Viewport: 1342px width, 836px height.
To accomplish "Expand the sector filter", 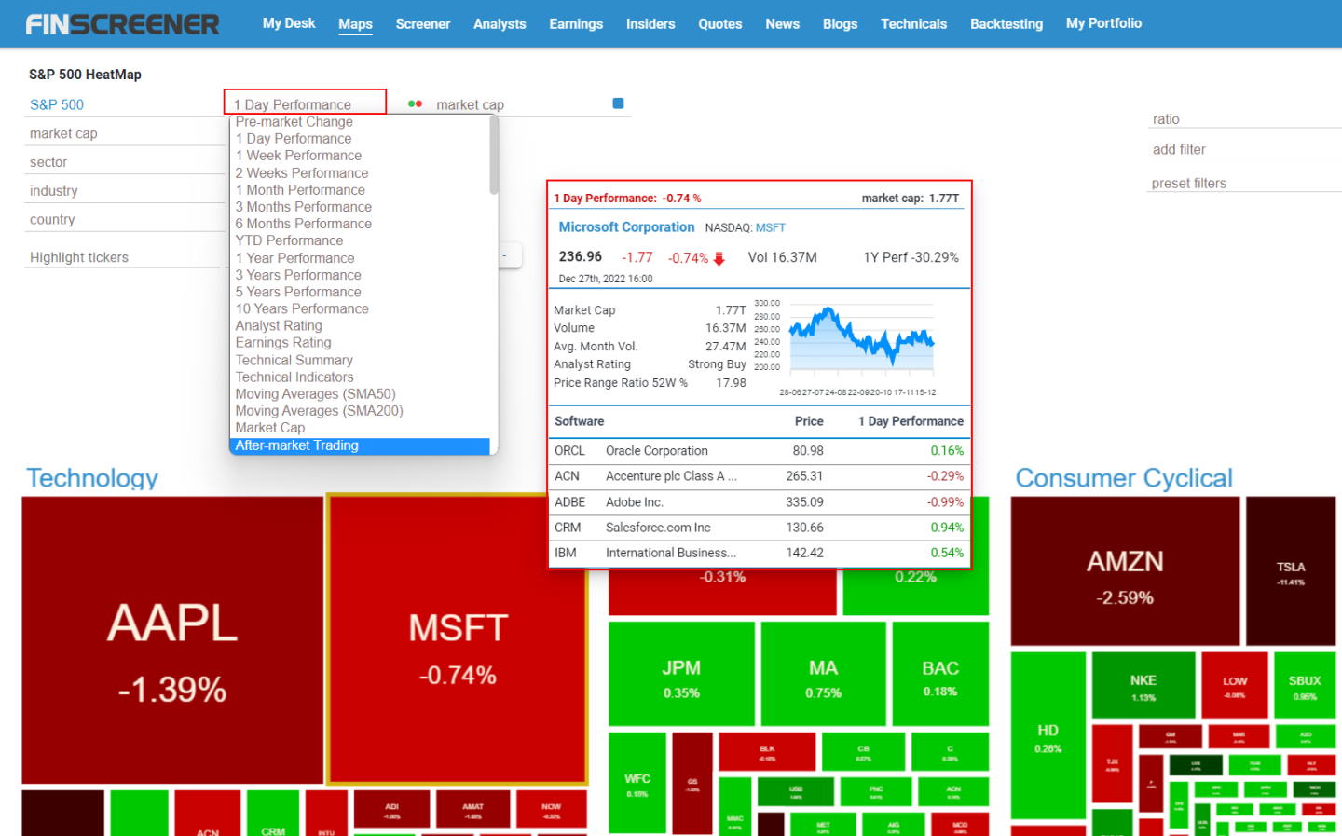I will tap(124, 162).
